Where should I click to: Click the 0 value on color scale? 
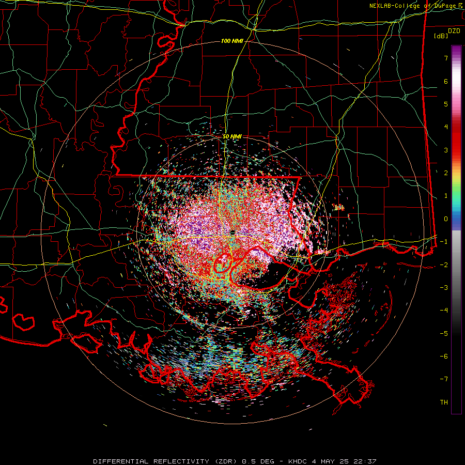click(446, 219)
